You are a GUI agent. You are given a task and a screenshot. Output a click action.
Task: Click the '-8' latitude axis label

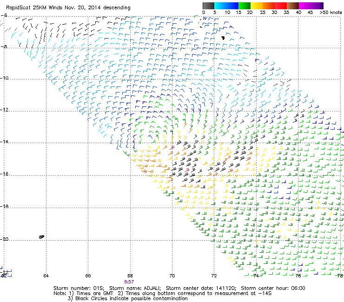pyautogui.click(x=4, y=46)
